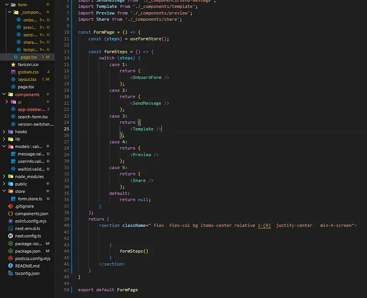Screen dimensions: 367x298
Task: Click the components.json braces icon
Action: 11,214
